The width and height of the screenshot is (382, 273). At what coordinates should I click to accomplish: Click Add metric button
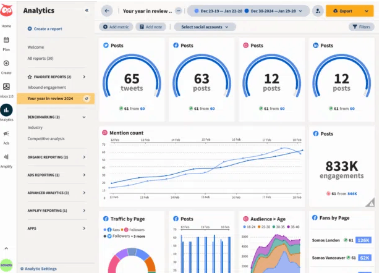click(x=116, y=27)
